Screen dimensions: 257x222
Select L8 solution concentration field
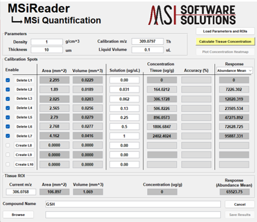[124, 145]
